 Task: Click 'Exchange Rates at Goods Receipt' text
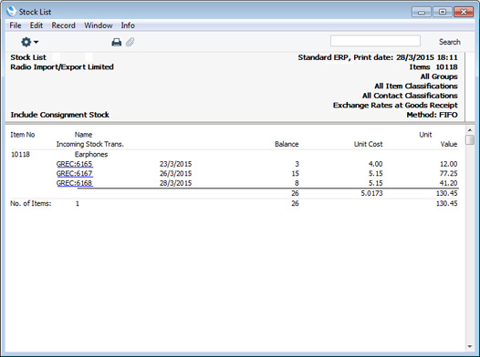tap(395, 106)
